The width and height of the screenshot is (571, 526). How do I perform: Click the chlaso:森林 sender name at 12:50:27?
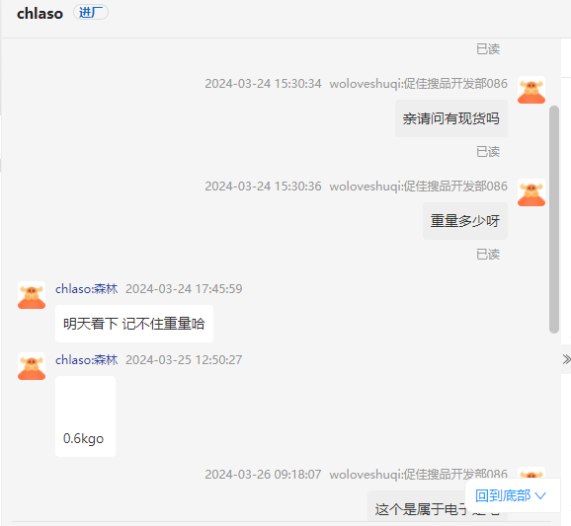[x=87, y=360]
